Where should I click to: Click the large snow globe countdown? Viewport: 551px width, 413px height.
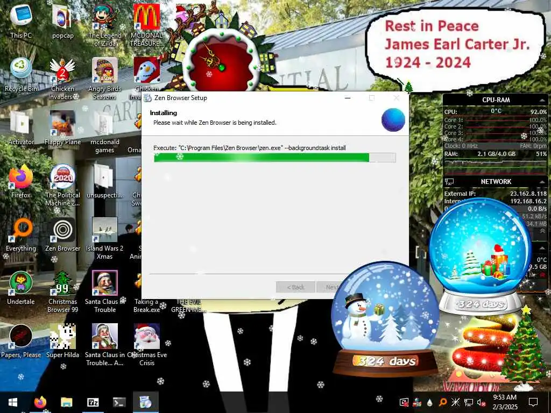pos(481,257)
